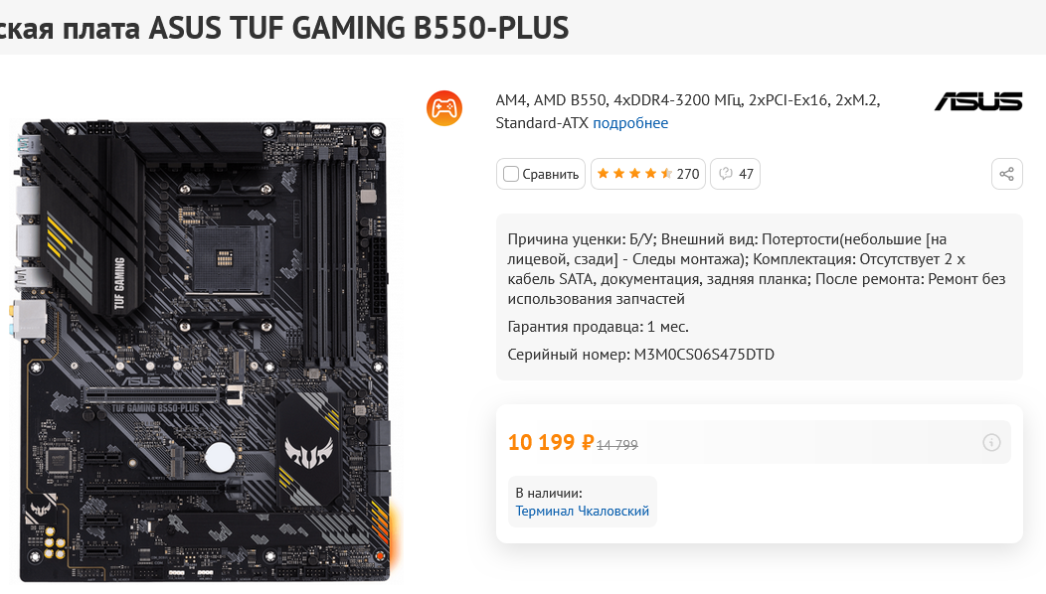Screen dimensions: 1046x594
Task: Click the share icon button
Action: tap(1006, 174)
